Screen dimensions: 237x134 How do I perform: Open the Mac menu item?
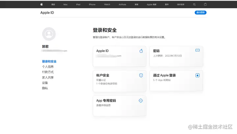66,5
